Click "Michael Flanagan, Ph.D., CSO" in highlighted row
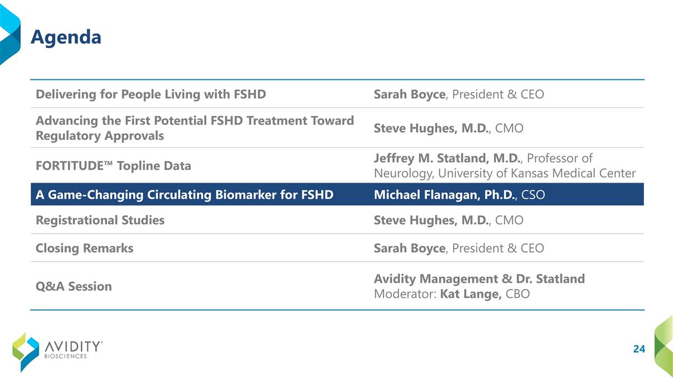673x378 pixels. click(x=459, y=195)
